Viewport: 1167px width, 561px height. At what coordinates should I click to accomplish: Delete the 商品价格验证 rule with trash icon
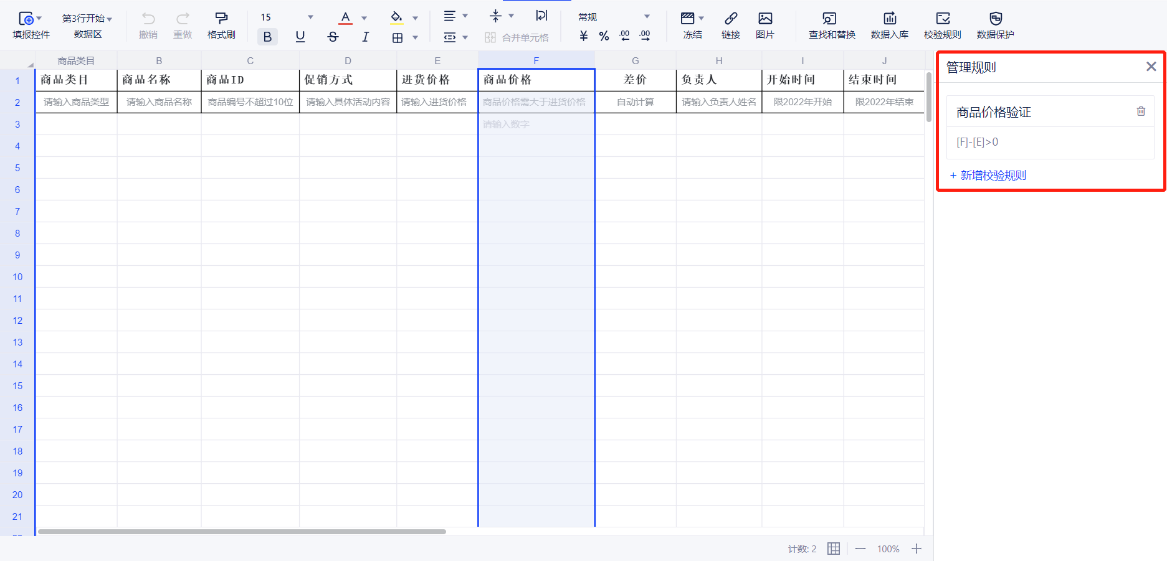point(1141,111)
